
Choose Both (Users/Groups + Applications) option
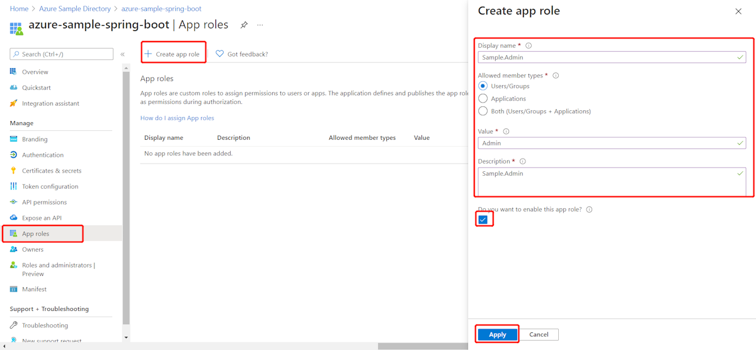tap(483, 111)
